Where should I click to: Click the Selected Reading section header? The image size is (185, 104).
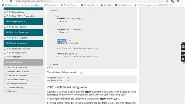(23, 62)
